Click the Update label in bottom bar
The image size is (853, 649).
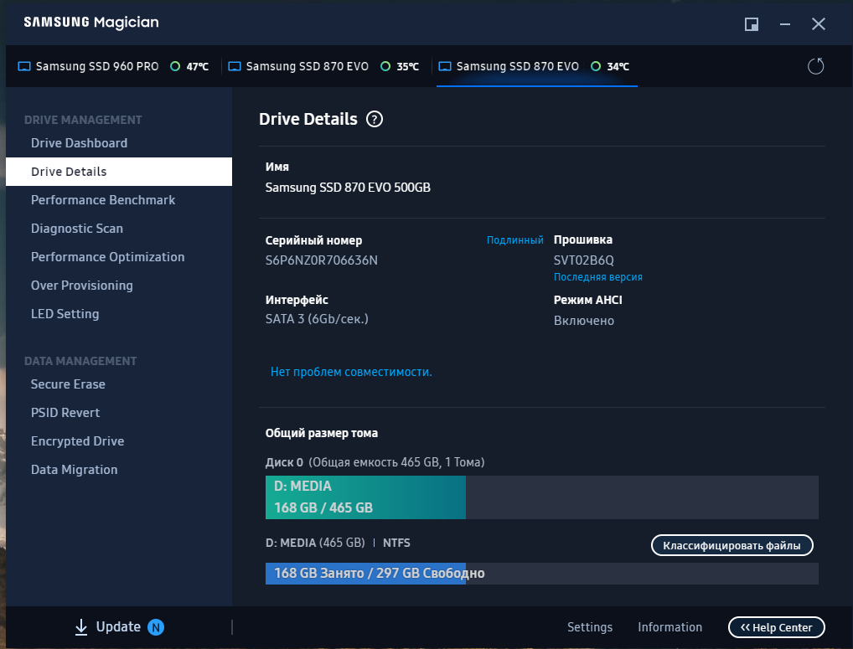(x=118, y=626)
